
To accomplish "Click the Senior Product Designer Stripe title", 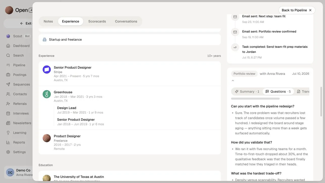I will click(x=73, y=68).
